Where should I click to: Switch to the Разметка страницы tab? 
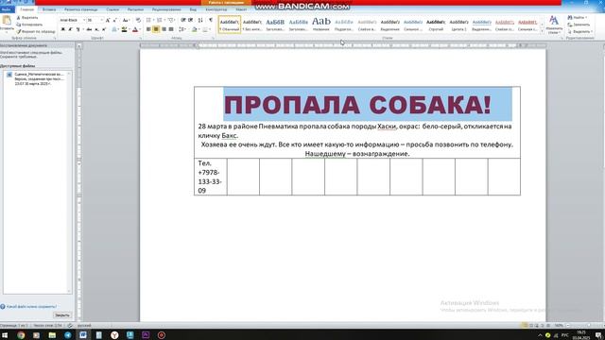pos(81,9)
